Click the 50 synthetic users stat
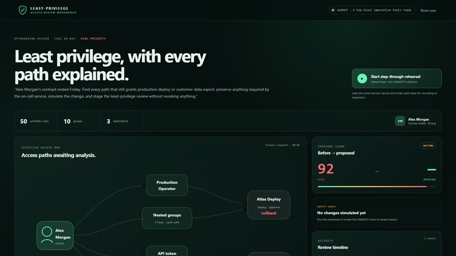Viewport: 456px width, 256px height. [x=36, y=121]
